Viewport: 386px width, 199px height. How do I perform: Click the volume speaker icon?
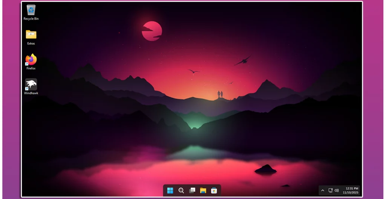tap(336, 190)
